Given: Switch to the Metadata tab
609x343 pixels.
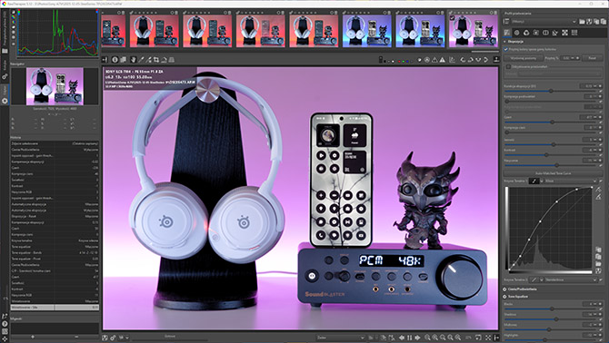Looking at the screenshot, I should (574, 33).
